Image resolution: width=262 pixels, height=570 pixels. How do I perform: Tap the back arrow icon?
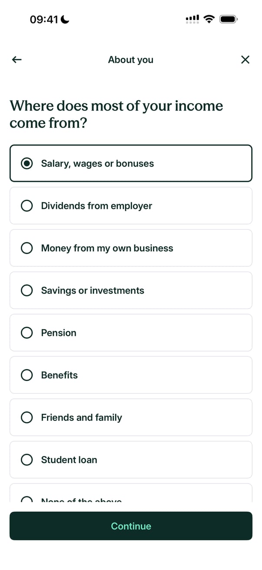(17, 60)
